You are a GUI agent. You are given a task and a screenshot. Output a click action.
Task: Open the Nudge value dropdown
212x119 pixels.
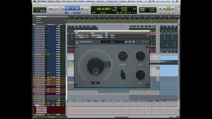point(155,11)
